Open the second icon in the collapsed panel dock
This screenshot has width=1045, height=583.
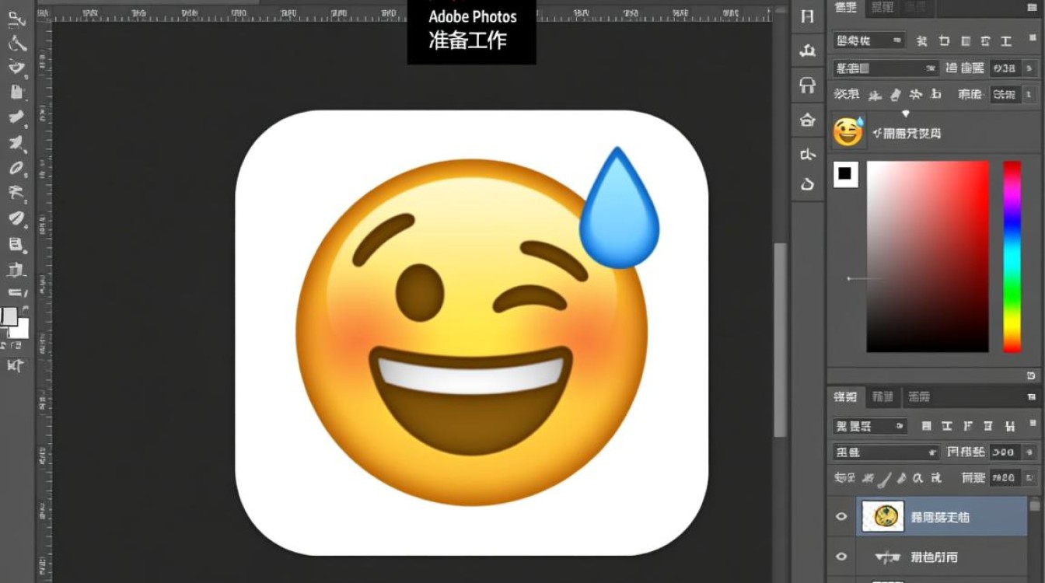pos(808,51)
